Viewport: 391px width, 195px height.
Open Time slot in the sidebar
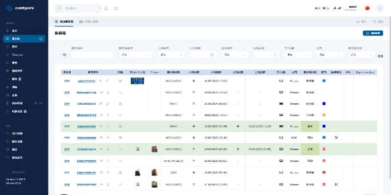pyautogui.click(x=18, y=55)
